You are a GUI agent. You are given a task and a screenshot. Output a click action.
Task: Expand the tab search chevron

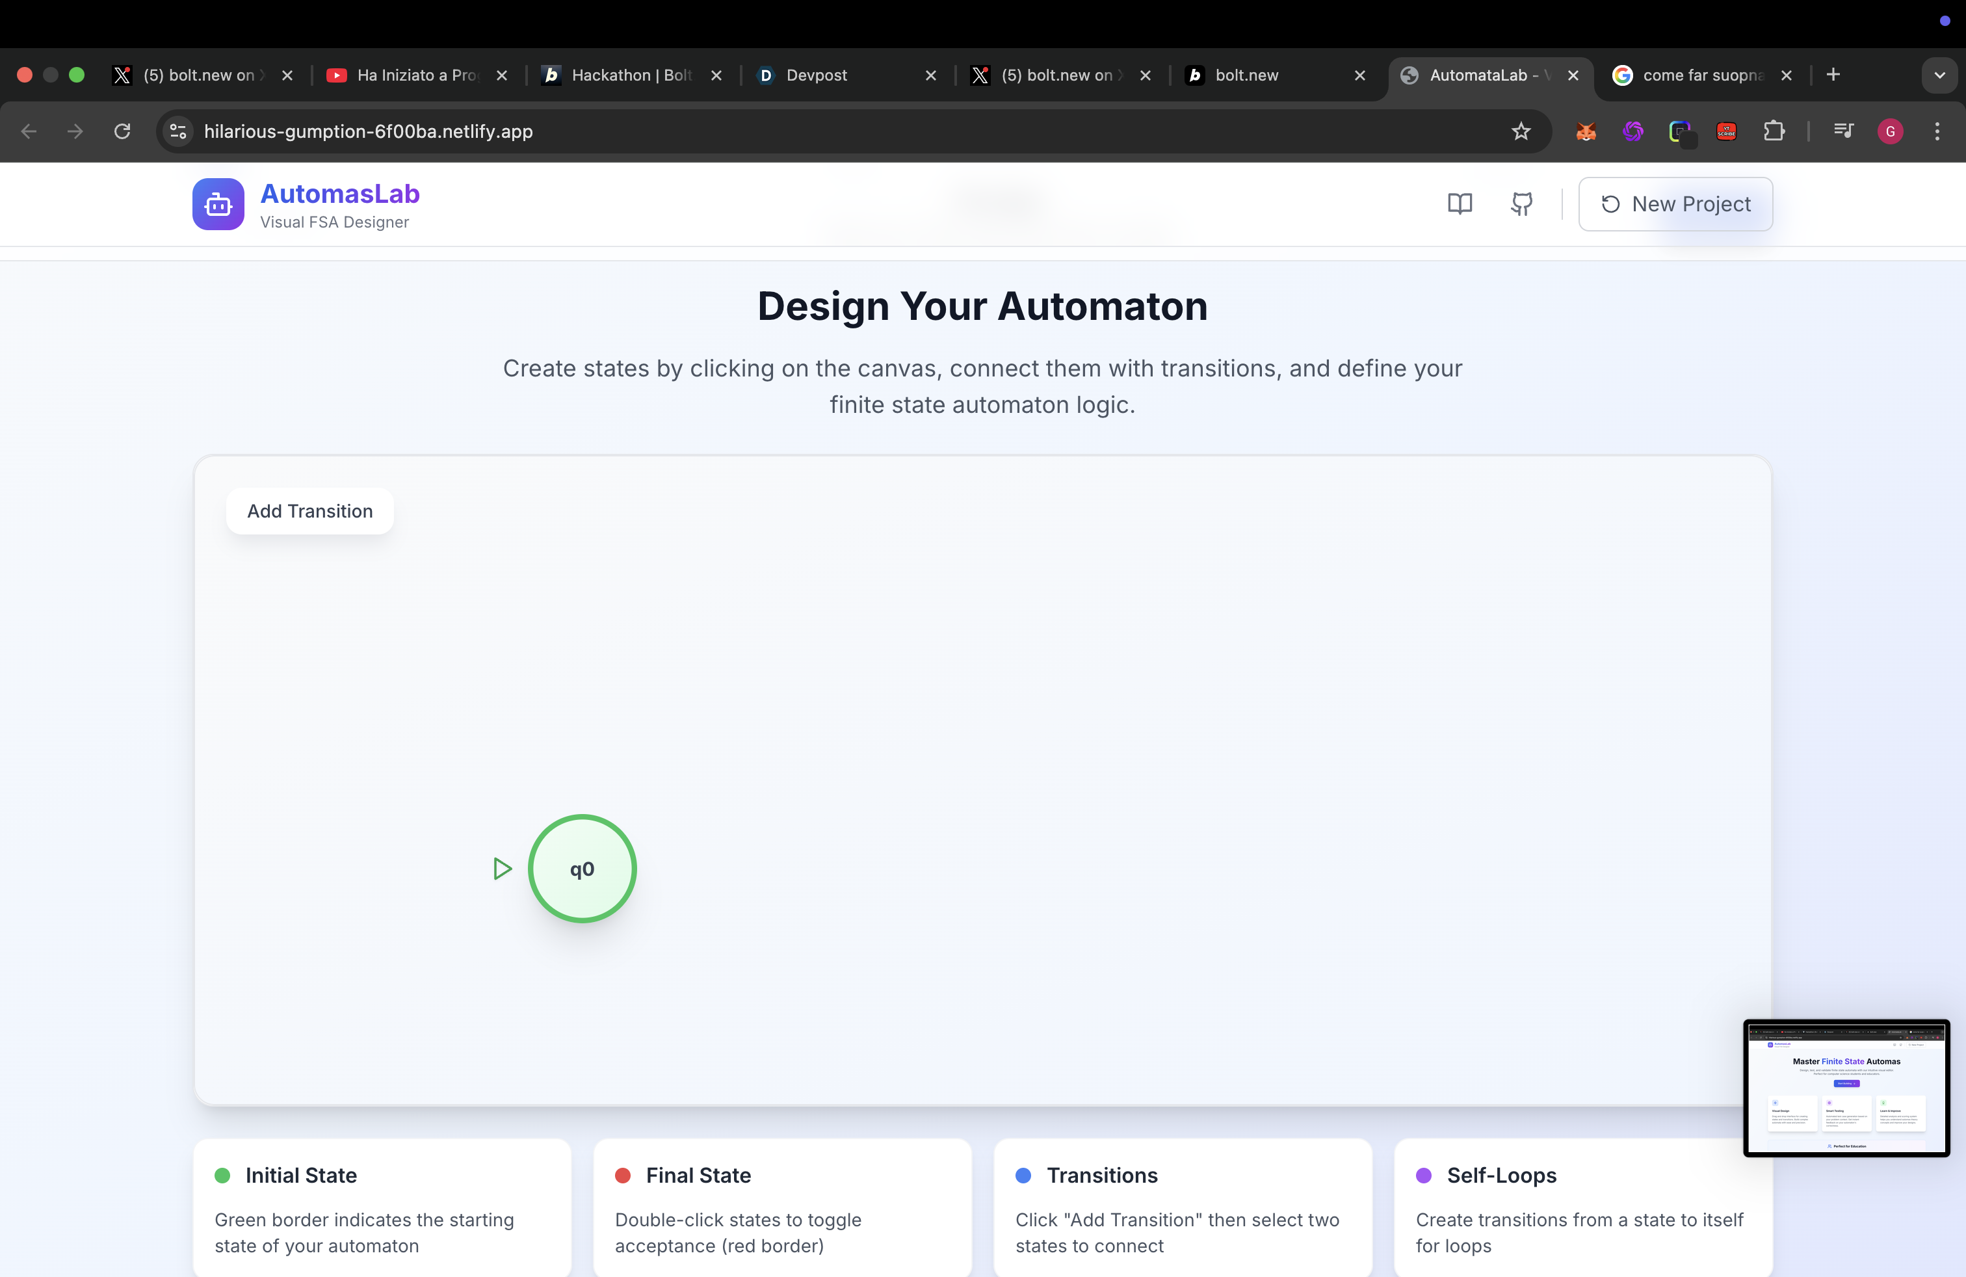tap(1939, 75)
